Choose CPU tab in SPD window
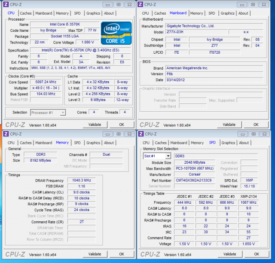This screenshot has width=275, height=263. 146,143
